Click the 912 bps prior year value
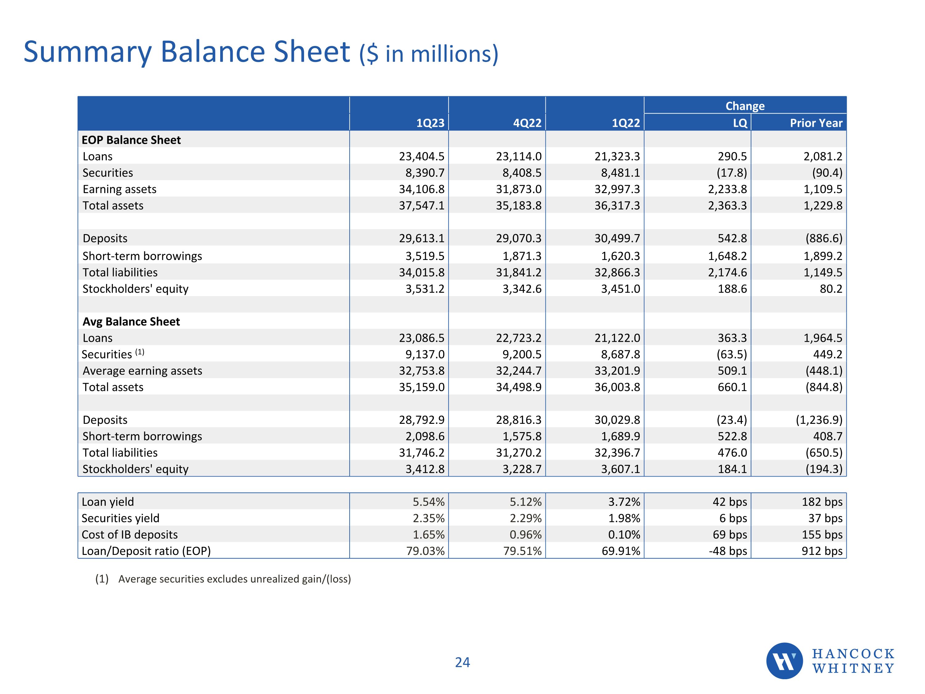This screenshot has height=694, width=925. [822, 551]
